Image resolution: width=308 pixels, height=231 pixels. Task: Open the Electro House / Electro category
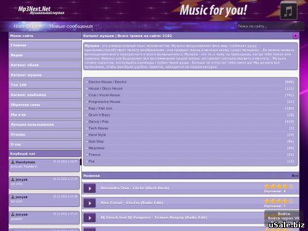click(x=107, y=82)
